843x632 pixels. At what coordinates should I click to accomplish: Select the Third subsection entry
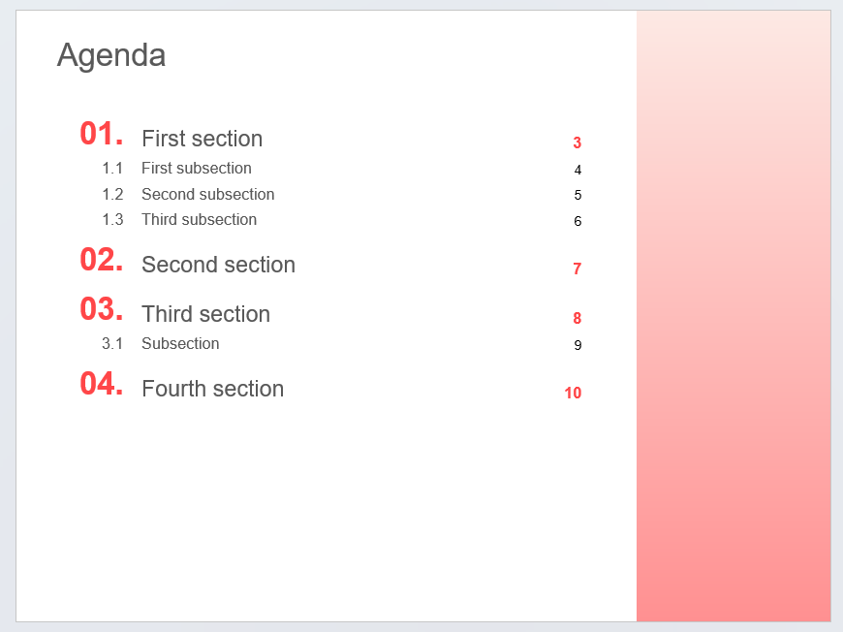click(x=199, y=219)
